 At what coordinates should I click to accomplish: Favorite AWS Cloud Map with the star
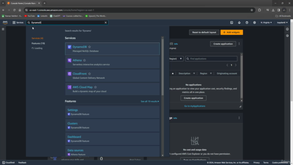point(96,87)
